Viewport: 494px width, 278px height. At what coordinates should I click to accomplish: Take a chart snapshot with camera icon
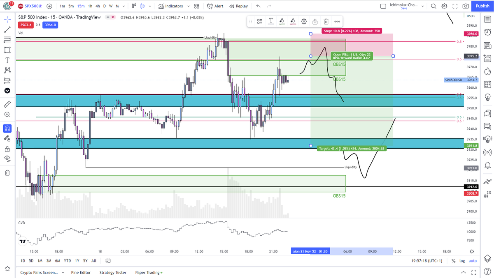(x=465, y=6)
